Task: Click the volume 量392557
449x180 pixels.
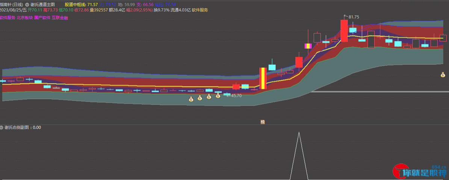Action: pos(99,10)
